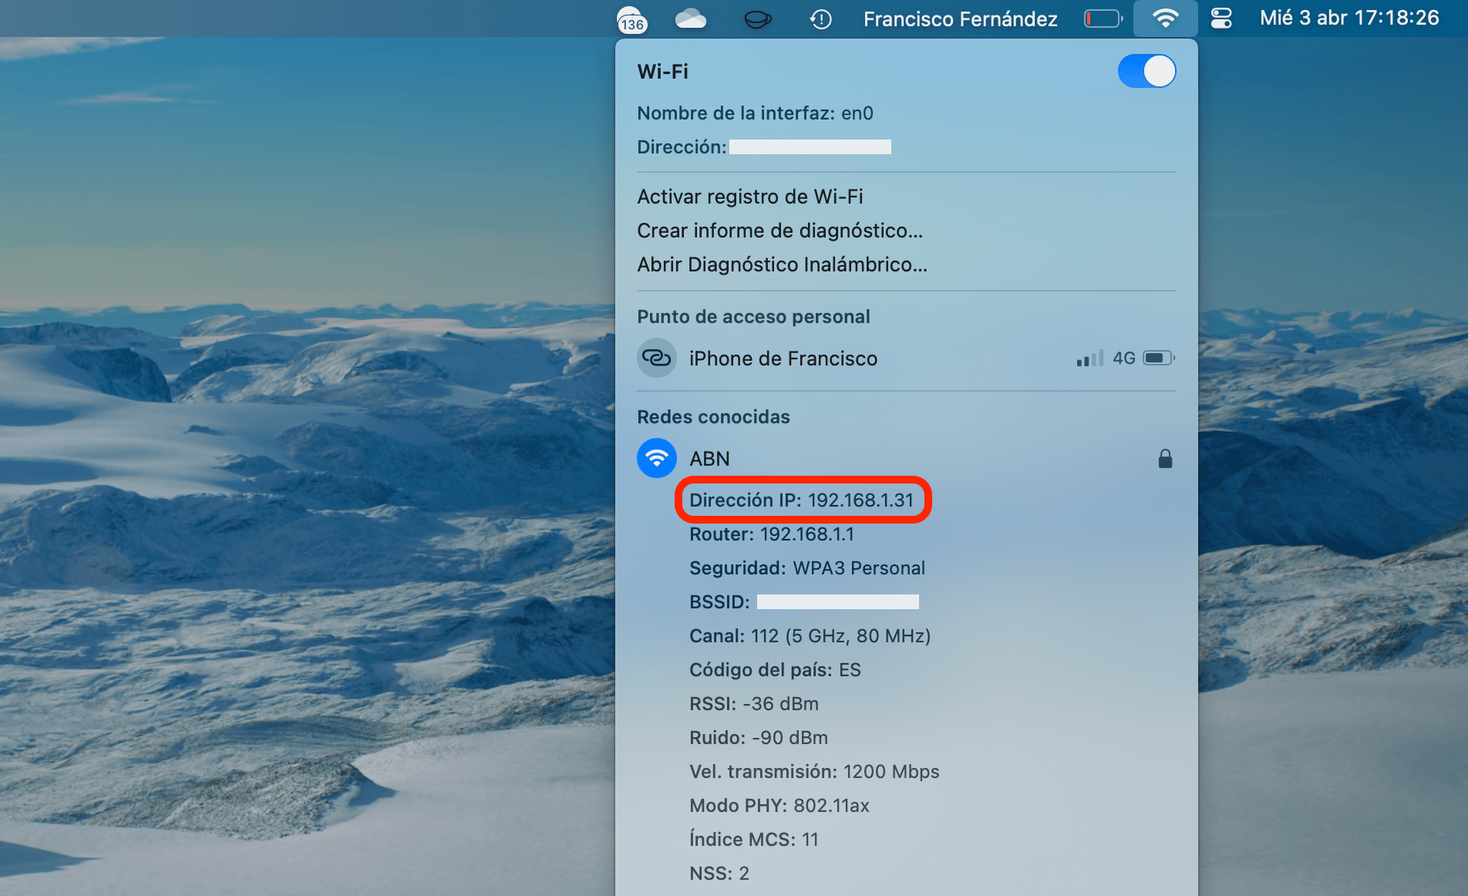This screenshot has height=896, width=1468.
Task: Select the ABN network entry
Action: pos(709,458)
